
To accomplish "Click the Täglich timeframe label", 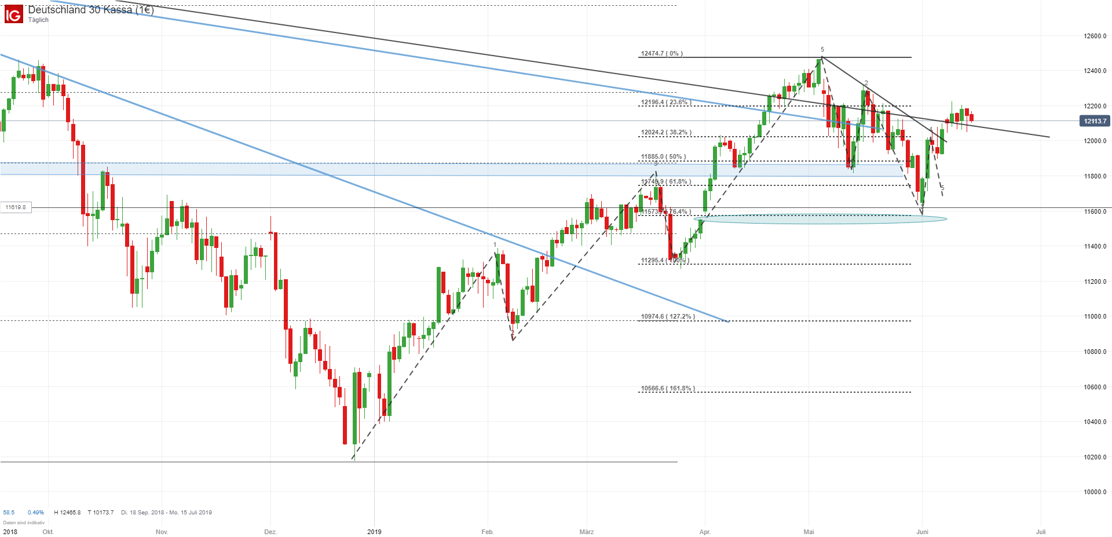I will coord(38,20).
